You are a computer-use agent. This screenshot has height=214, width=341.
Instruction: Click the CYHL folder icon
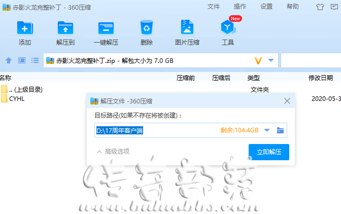coord(4,98)
